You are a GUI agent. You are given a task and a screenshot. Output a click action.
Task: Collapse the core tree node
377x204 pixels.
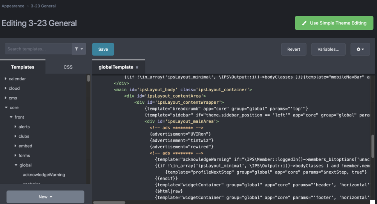[x=6, y=107]
